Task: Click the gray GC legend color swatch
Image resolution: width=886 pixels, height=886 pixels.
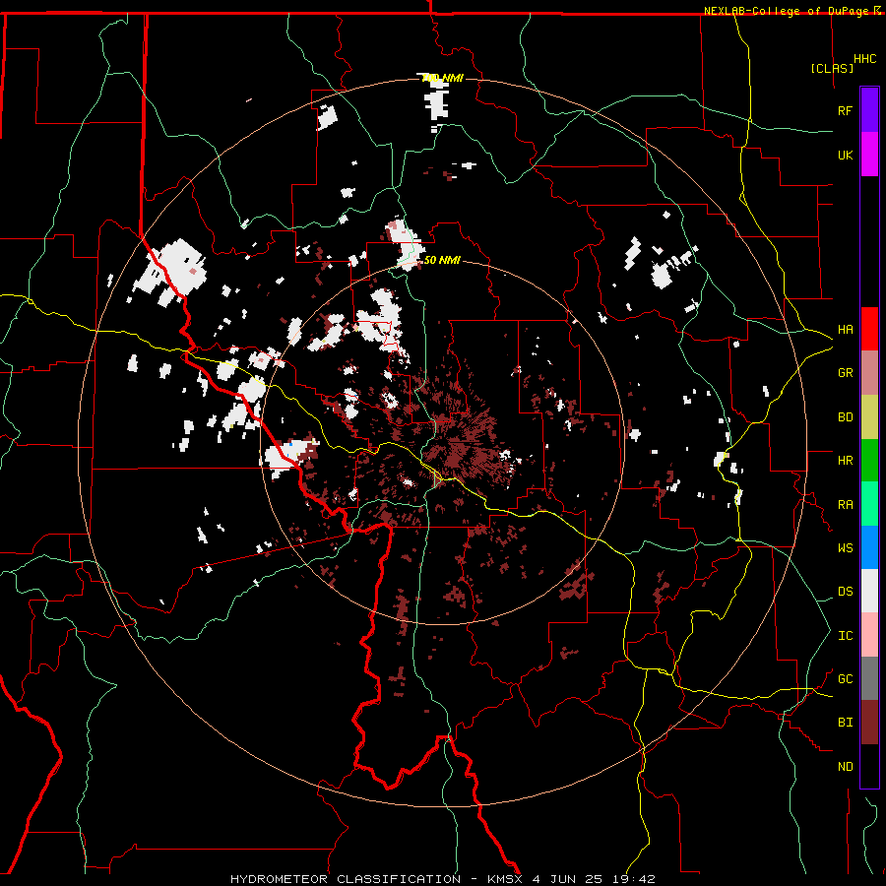Action: (x=869, y=678)
